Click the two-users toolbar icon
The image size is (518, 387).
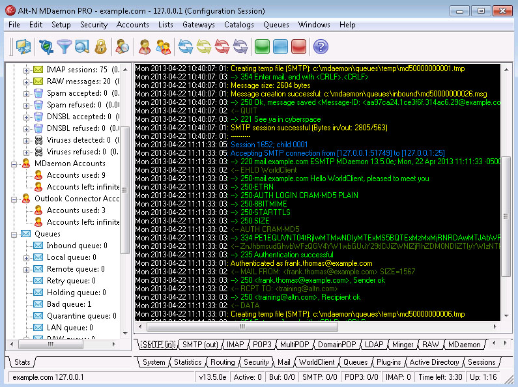pyautogui.click(x=163, y=46)
